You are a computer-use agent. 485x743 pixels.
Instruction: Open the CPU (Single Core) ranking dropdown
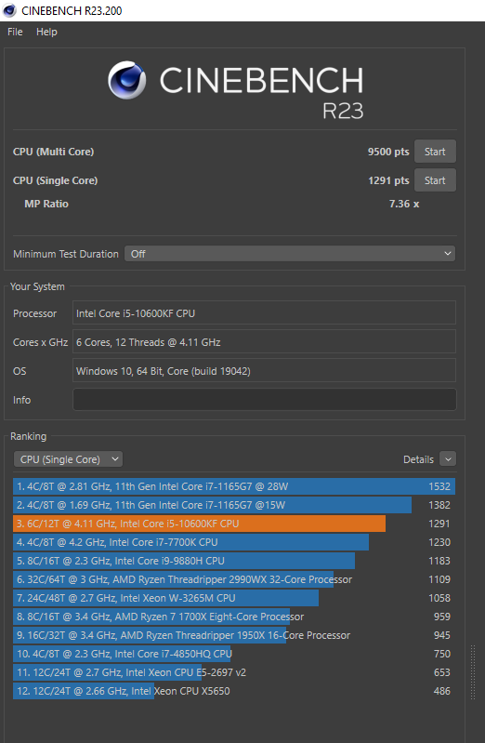click(68, 459)
